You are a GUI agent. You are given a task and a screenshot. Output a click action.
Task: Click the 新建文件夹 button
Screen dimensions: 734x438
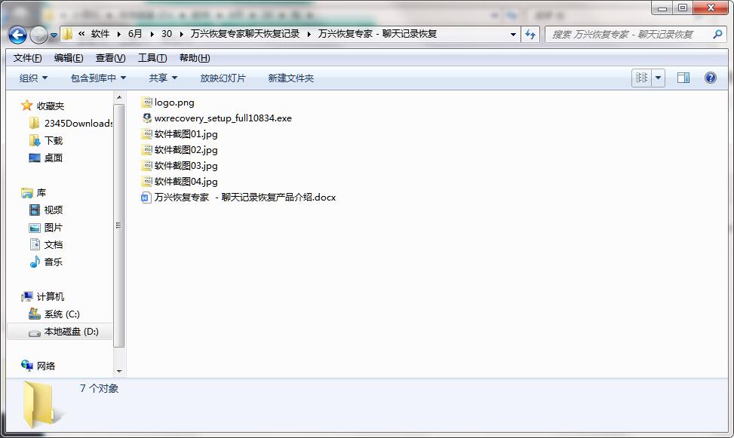point(290,78)
